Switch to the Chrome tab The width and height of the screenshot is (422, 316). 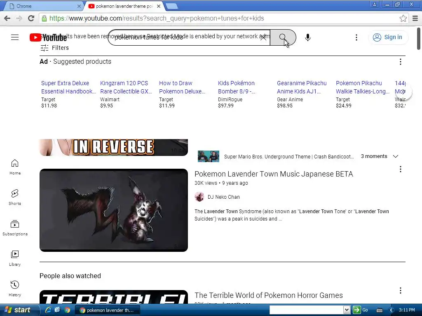pos(43,6)
